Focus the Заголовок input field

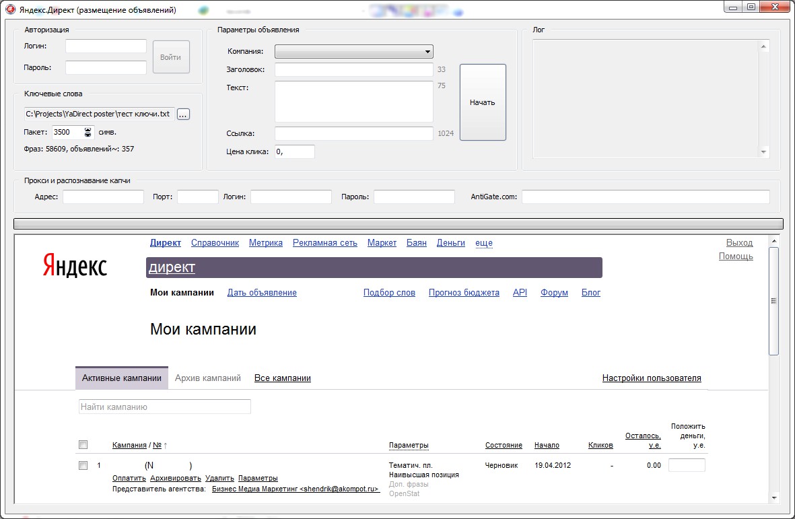click(354, 69)
